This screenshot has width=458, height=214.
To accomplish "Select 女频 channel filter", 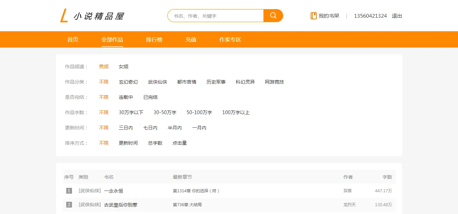I will point(124,67).
